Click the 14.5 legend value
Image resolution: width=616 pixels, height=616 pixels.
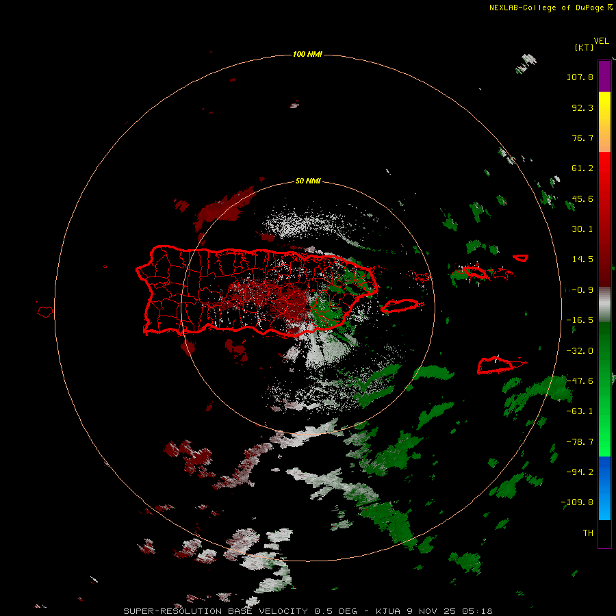click(582, 259)
